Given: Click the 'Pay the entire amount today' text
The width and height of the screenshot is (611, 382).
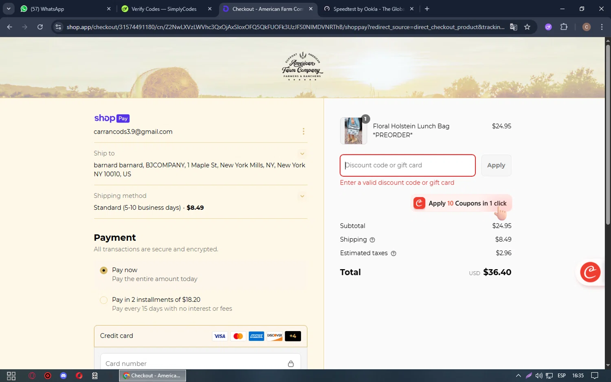Looking at the screenshot, I should (x=154, y=279).
